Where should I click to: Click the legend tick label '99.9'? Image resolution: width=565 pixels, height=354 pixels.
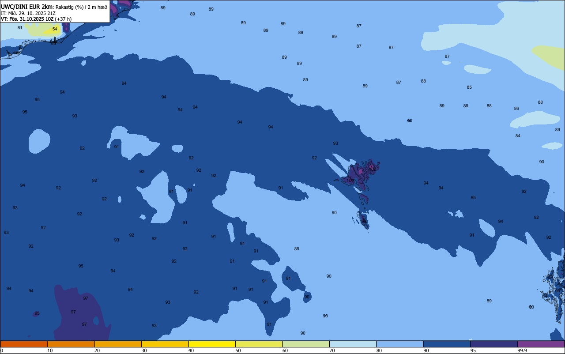pyautogui.click(x=522, y=350)
